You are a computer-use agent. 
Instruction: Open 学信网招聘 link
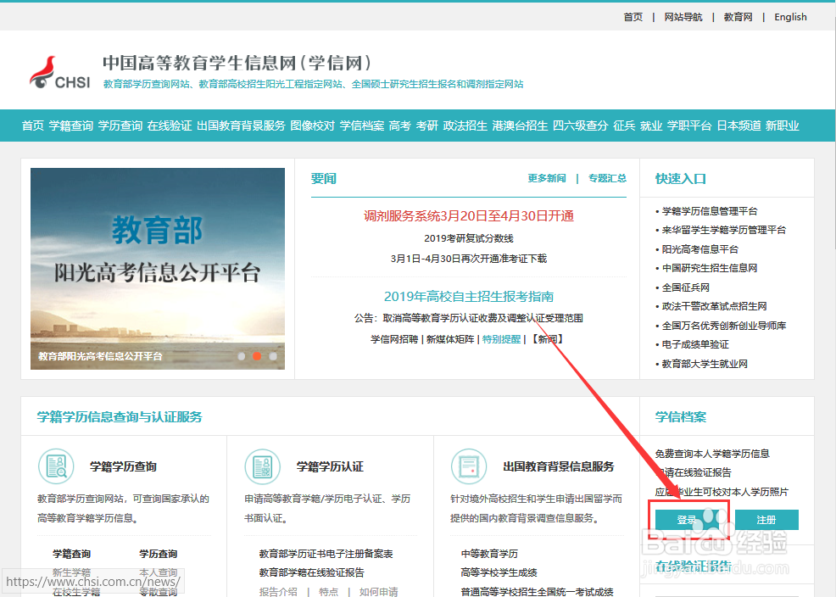tap(394, 339)
